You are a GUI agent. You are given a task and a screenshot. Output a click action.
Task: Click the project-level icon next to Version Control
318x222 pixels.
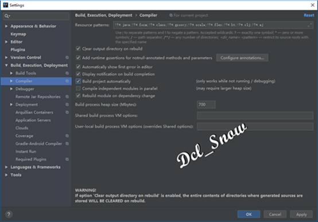[67, 57]
